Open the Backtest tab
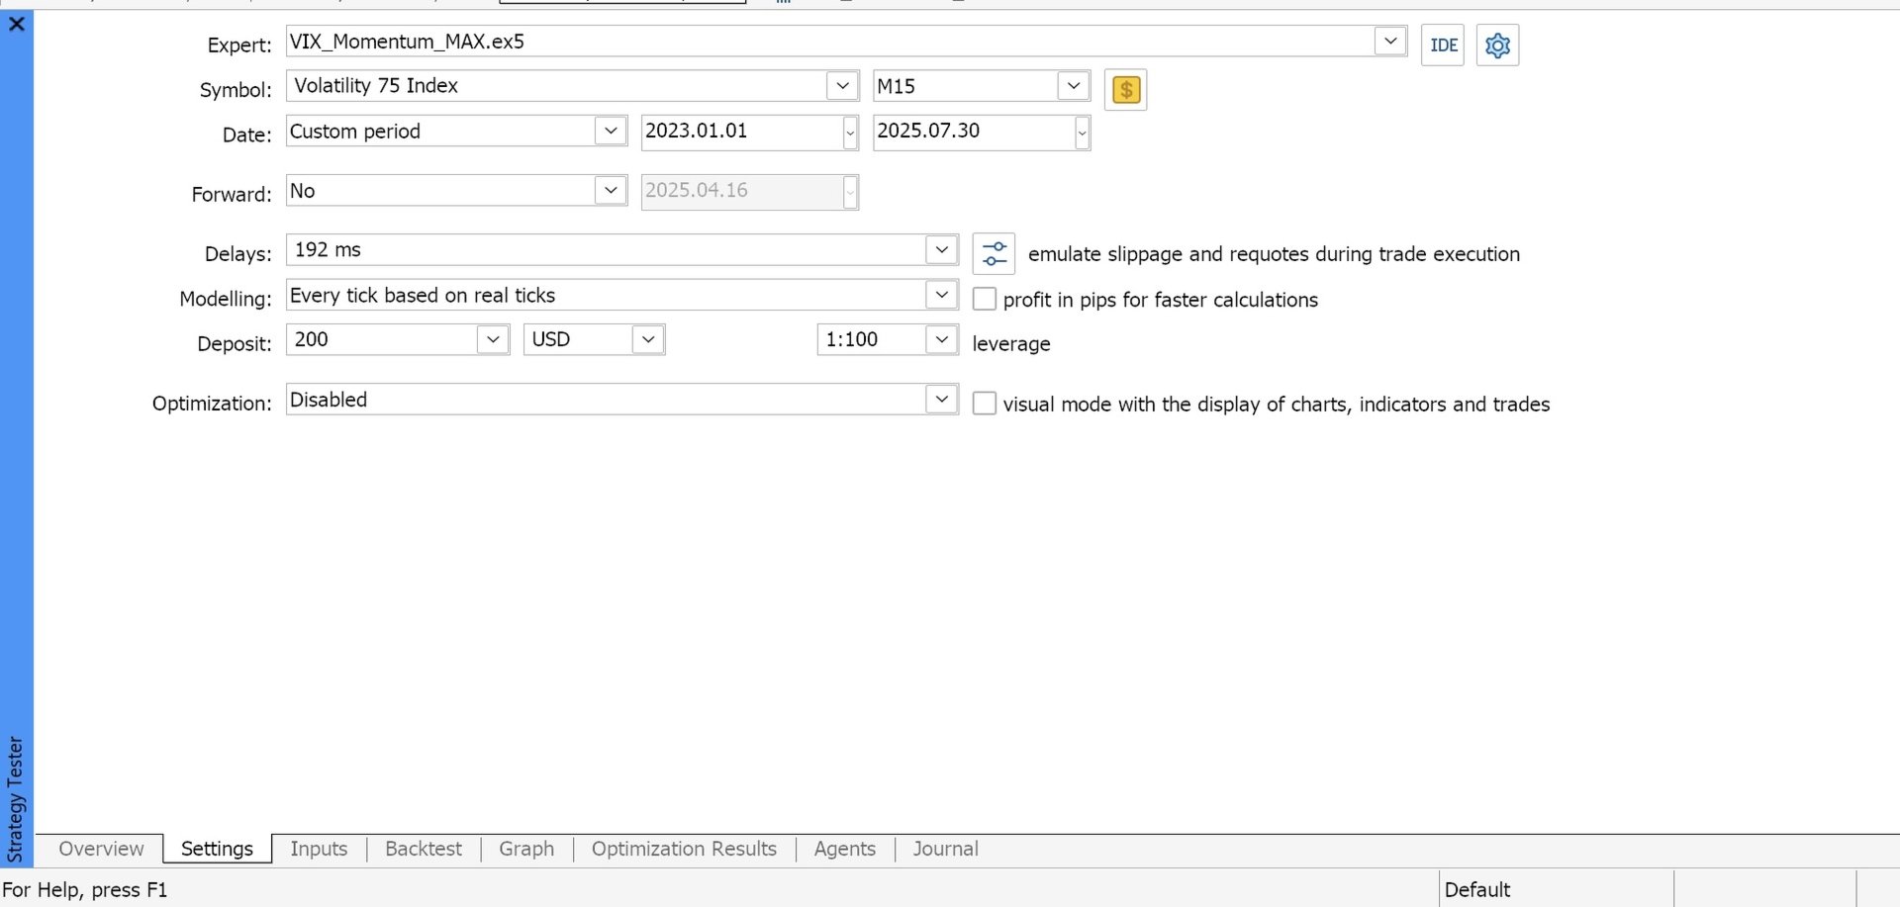This screenshot has width=1900, height=907. pyautogui.click(x=424, y=849)
